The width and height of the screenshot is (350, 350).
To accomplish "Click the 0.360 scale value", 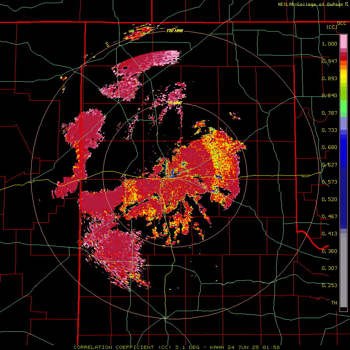I will pos(329,251).
